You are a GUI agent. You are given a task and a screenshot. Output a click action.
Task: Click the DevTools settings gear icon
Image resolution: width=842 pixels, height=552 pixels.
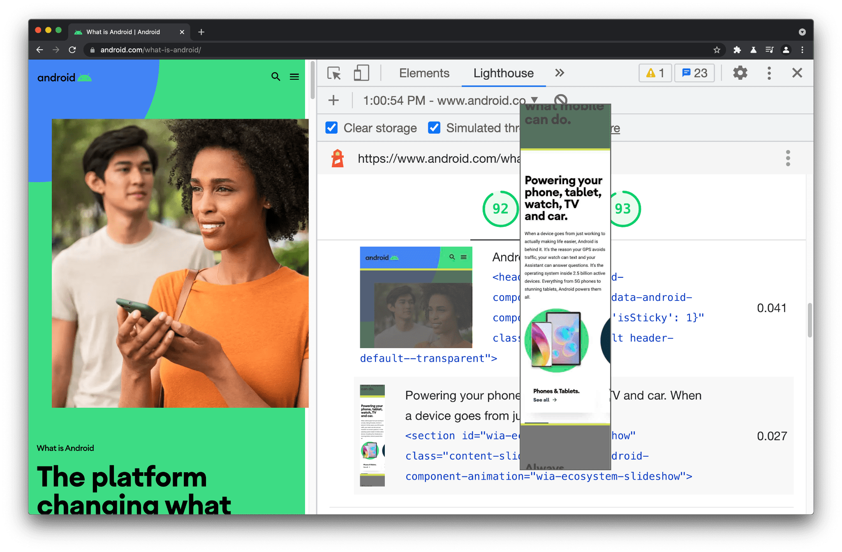739,73
